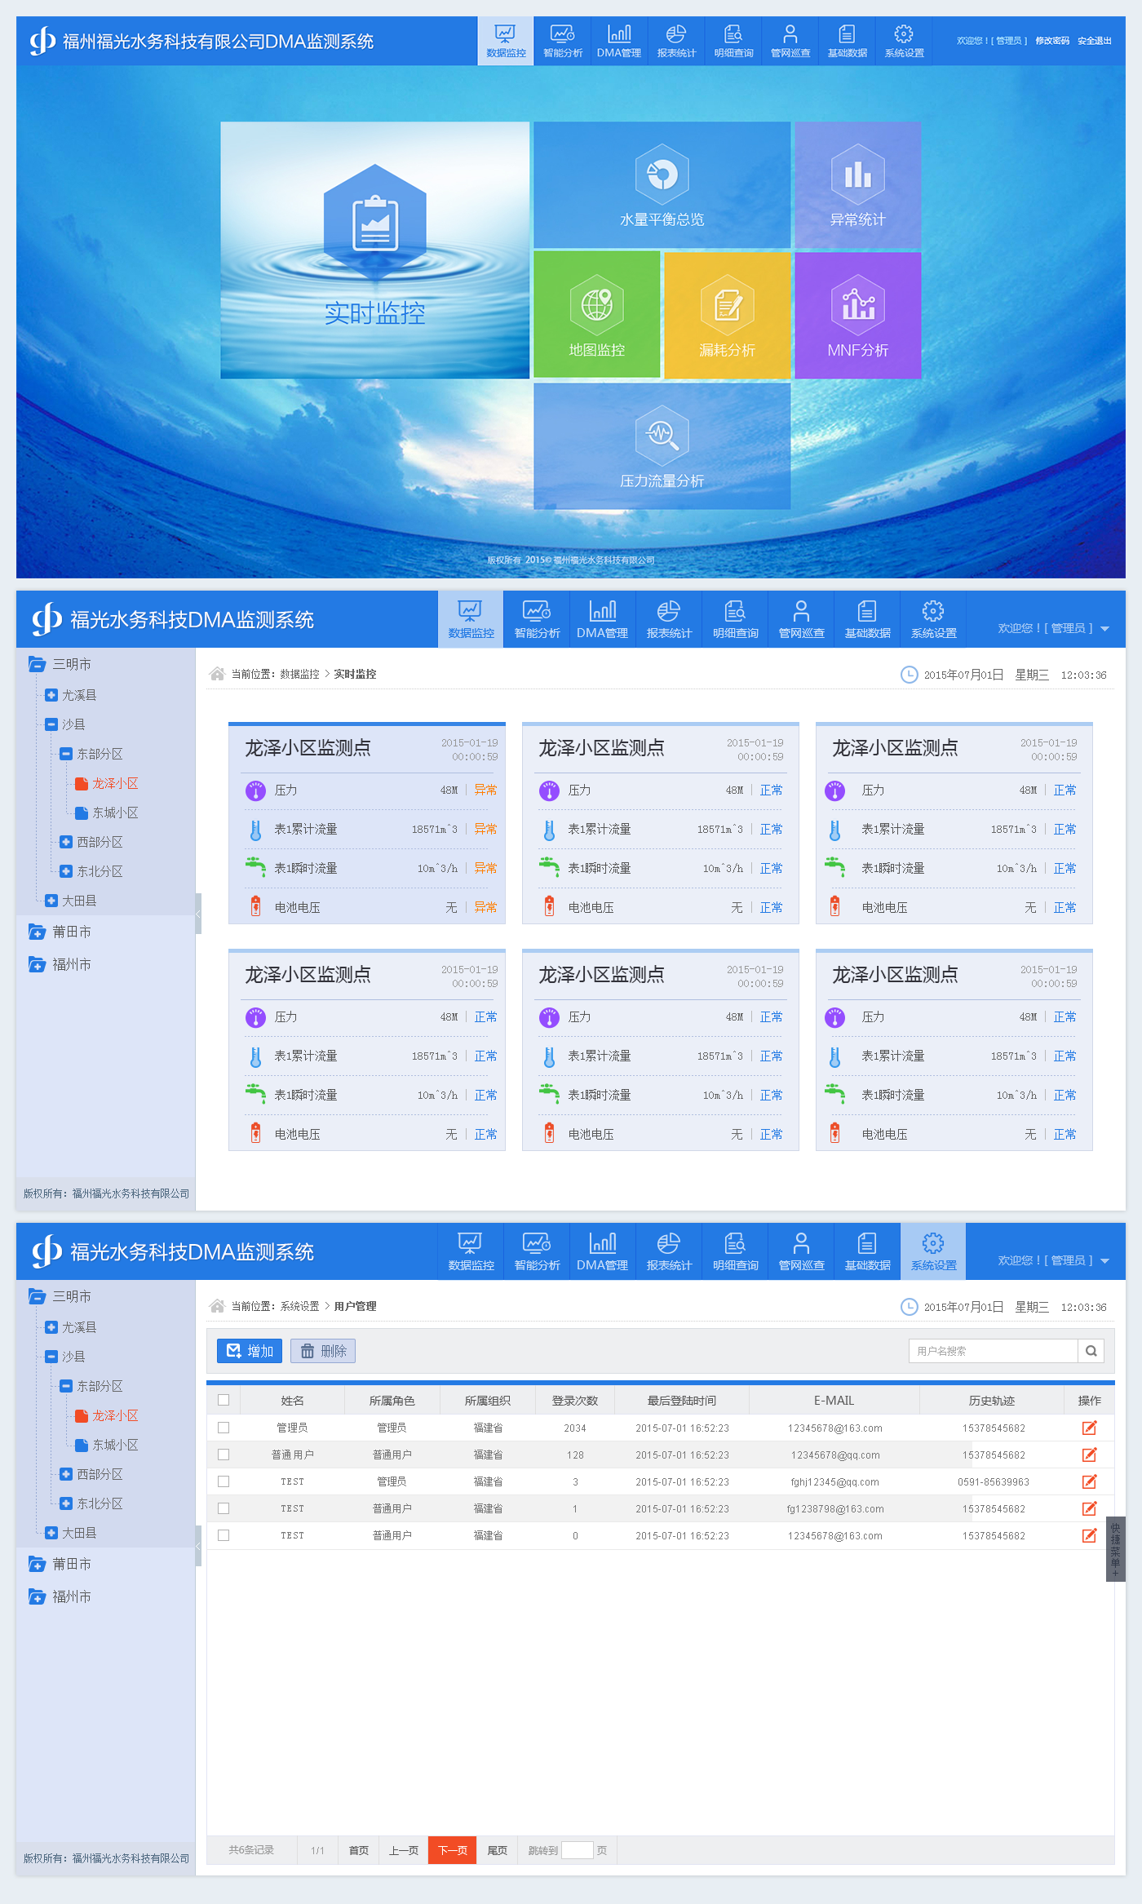Image resolution: width=1142 pixels, height=1904 pixels.
Task: Expand 莆田市 folder in monitoring panel tree
Action: coord(37,932)
